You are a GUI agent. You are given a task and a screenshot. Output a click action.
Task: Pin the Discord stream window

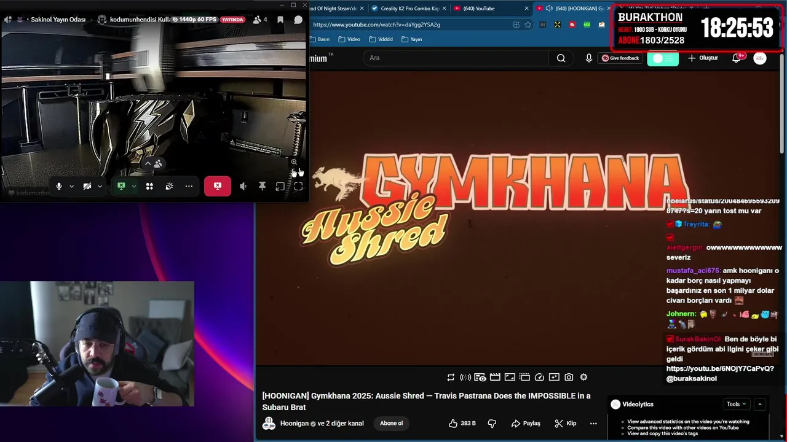pos(262,186)
